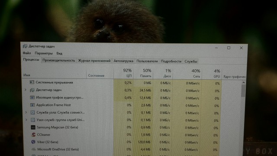The image size is (277, 156).
Task: Sort by the Сеть column header
Action: click(187, 73)
